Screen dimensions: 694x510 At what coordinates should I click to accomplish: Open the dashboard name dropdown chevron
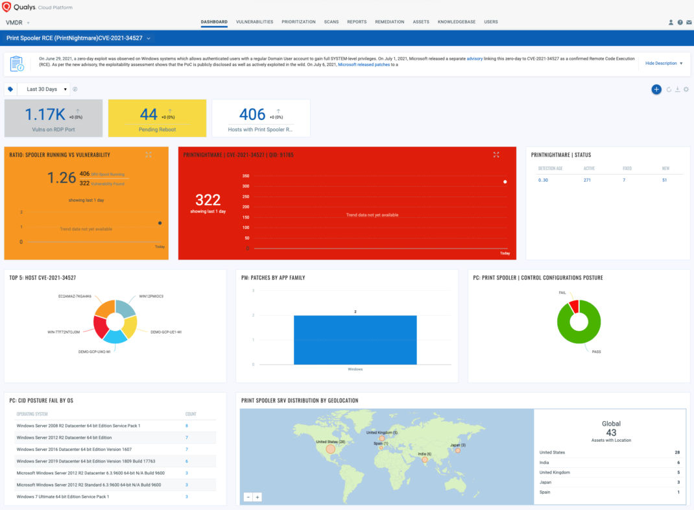(x=149, y=38)
